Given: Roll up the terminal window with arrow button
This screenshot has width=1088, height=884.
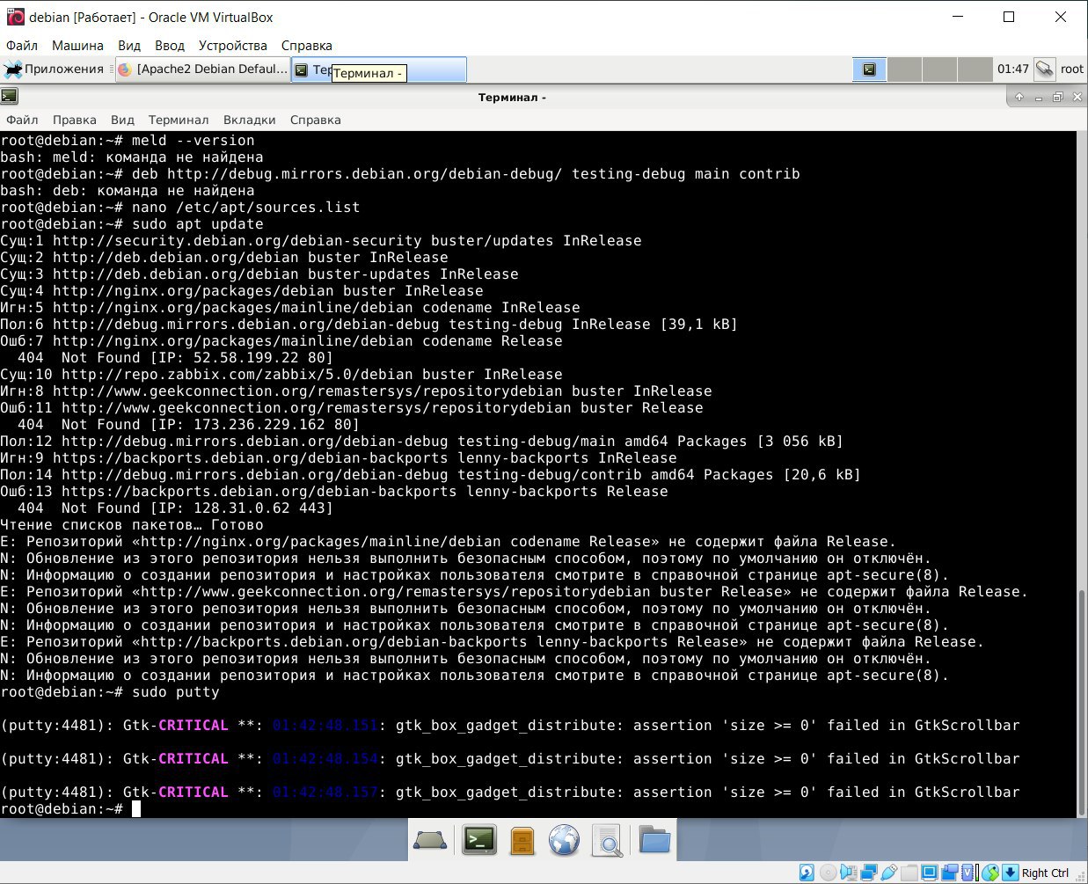Looking at the screenshot, I should (x=1019, y=97).
